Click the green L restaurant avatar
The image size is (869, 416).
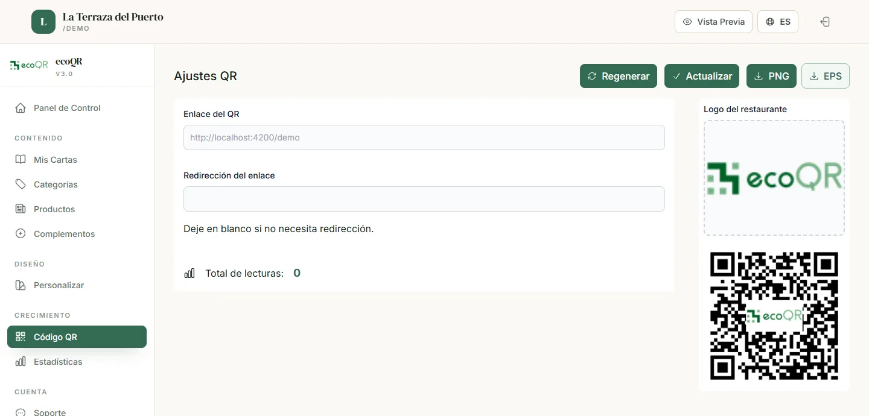click(x=43, y=22)
